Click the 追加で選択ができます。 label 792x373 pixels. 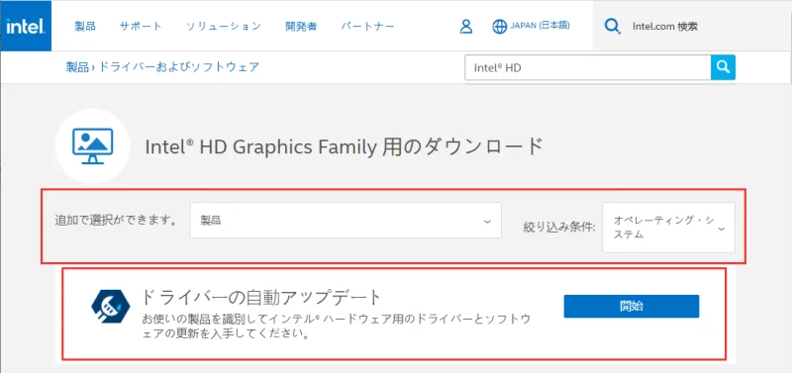click(118, 220)
